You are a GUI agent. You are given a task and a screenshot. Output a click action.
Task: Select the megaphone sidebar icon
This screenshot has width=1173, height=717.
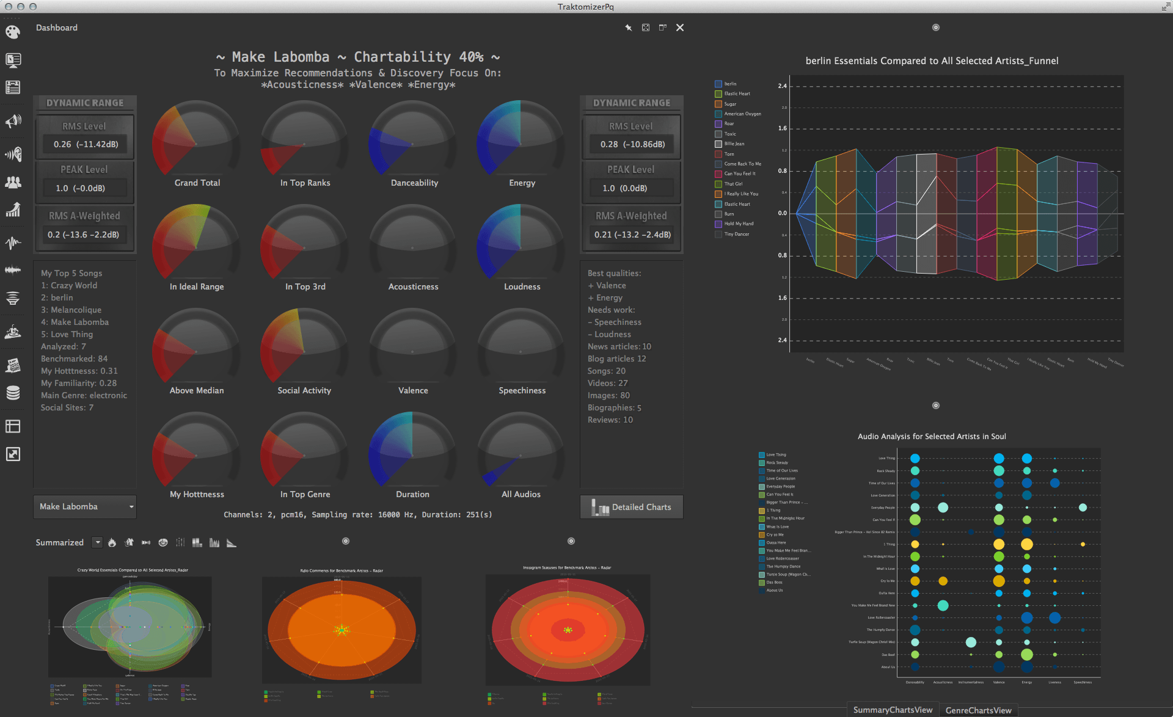point(13,121)
